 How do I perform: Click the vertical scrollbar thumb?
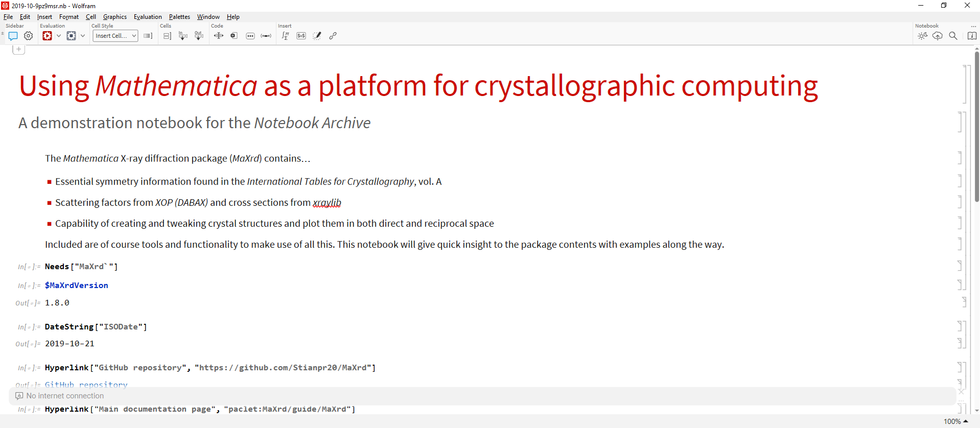coord(976,127)
